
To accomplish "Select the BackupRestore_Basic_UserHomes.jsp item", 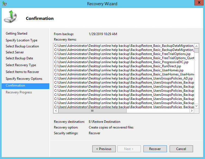I will 119,70.
